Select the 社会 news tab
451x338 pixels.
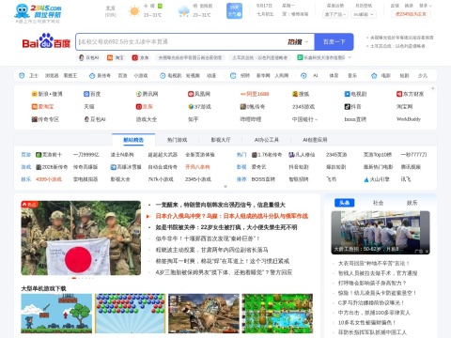378,203
